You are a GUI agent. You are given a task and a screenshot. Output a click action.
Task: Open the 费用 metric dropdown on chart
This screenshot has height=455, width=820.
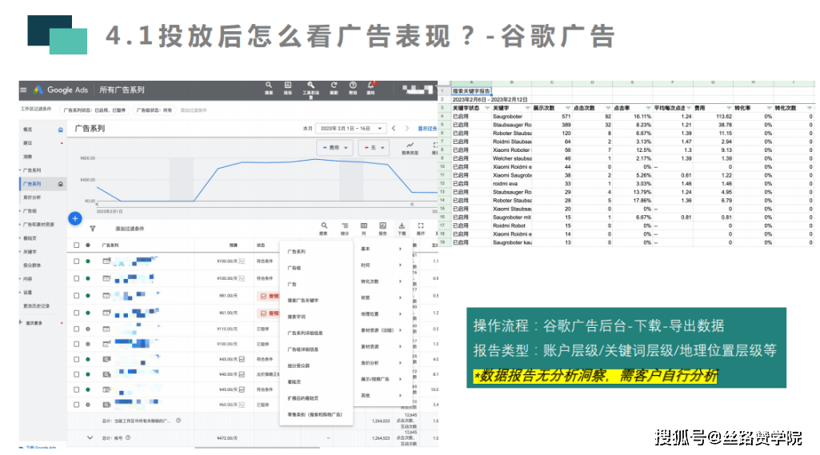[x=334, y=147]
